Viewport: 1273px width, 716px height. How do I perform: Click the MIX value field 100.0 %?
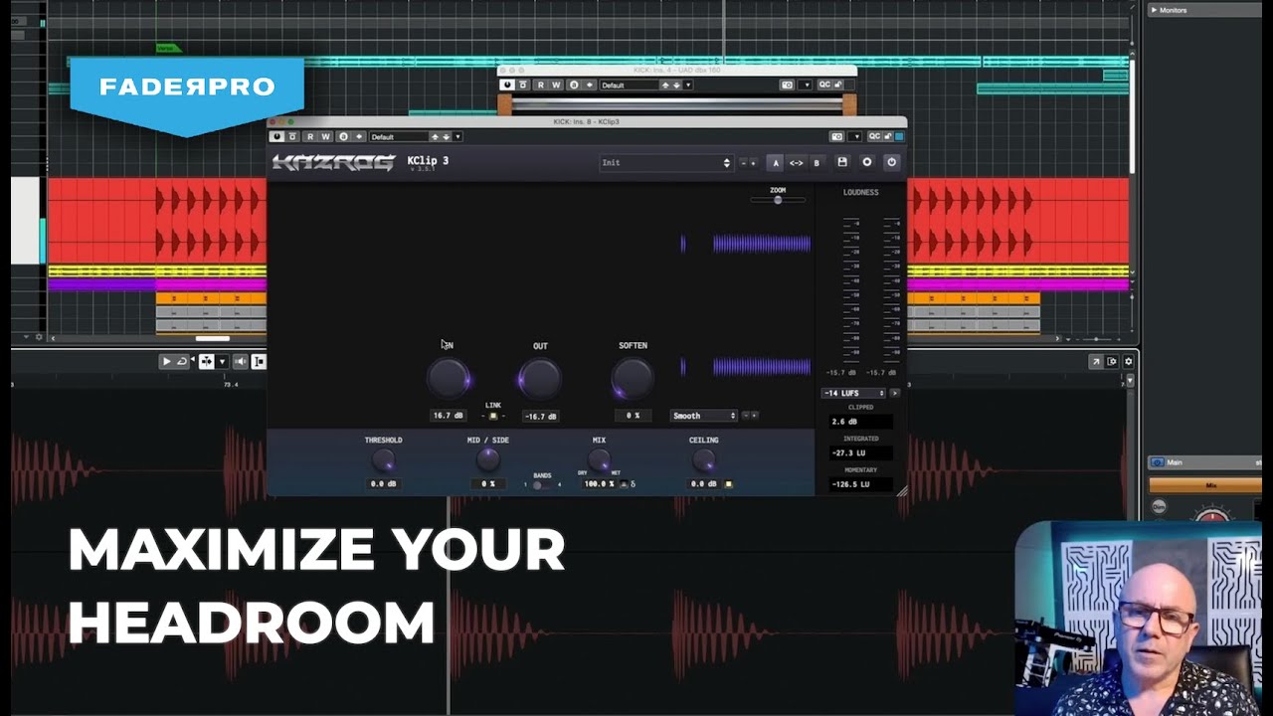(x=599, y=484)
